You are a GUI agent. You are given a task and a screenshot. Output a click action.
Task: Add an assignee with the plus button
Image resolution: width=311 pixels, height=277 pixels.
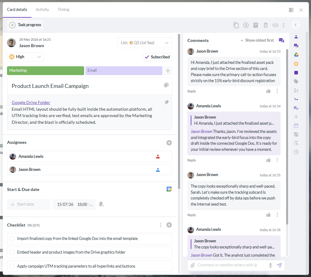tap(169, 143)
